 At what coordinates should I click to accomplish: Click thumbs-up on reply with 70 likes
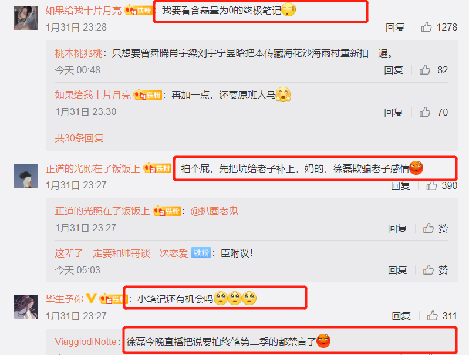[x=425, y=112]
